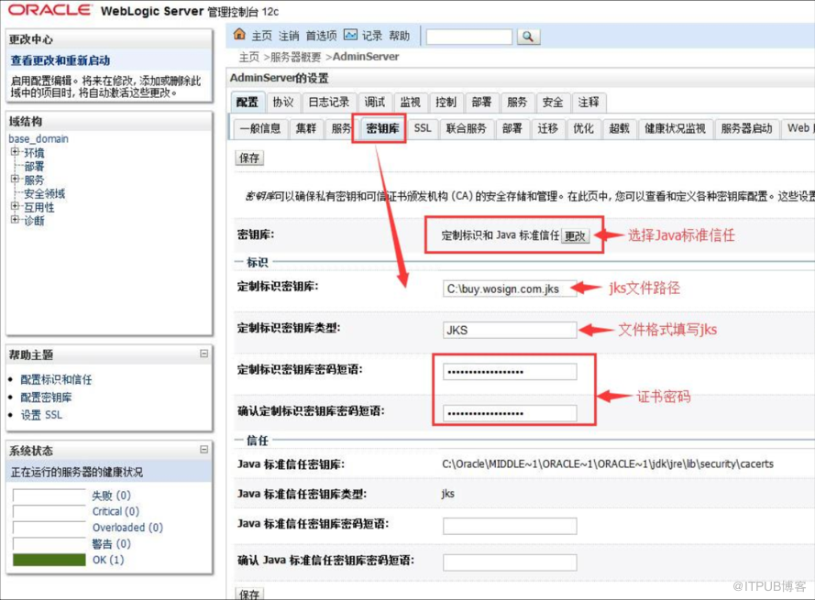Click the 记录 toolbar link
This screenshot has width=815, height=600.
(x=372, y=36)
